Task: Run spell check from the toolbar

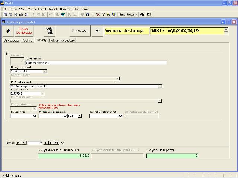Action: 26,14
